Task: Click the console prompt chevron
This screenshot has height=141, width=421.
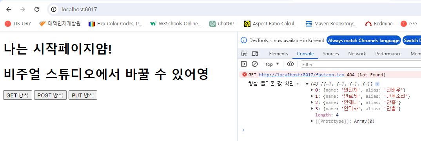Action: 243,130
